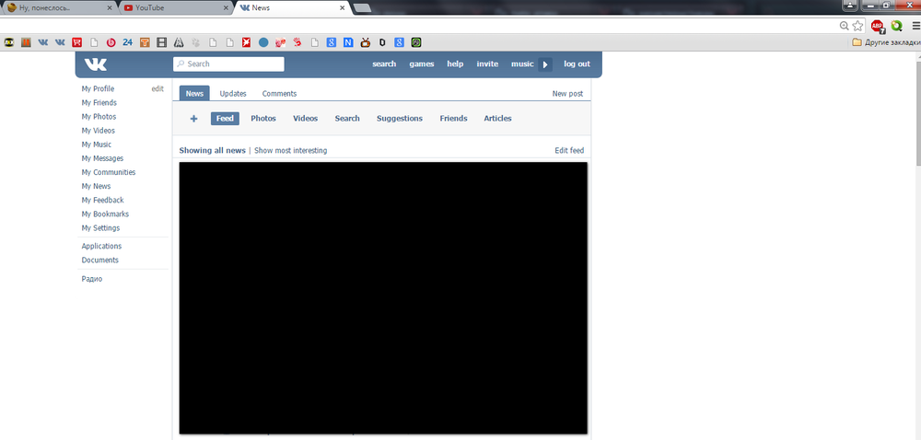Bookmark this page with the star icon
Screen dimensions: 921x440
[x=858, y=26]
